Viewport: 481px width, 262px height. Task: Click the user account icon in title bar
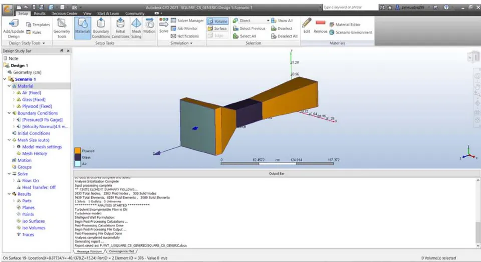coord(398,7)
